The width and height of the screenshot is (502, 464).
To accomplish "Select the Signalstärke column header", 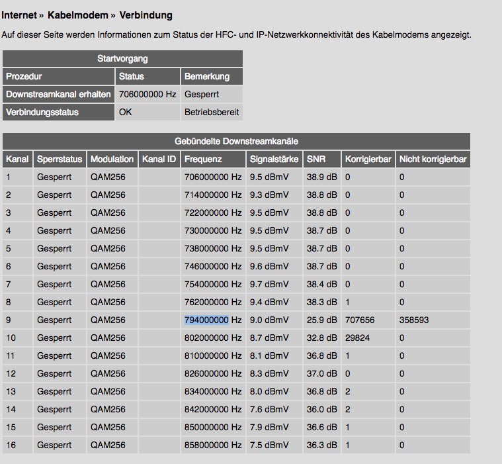I will point(273,159).
